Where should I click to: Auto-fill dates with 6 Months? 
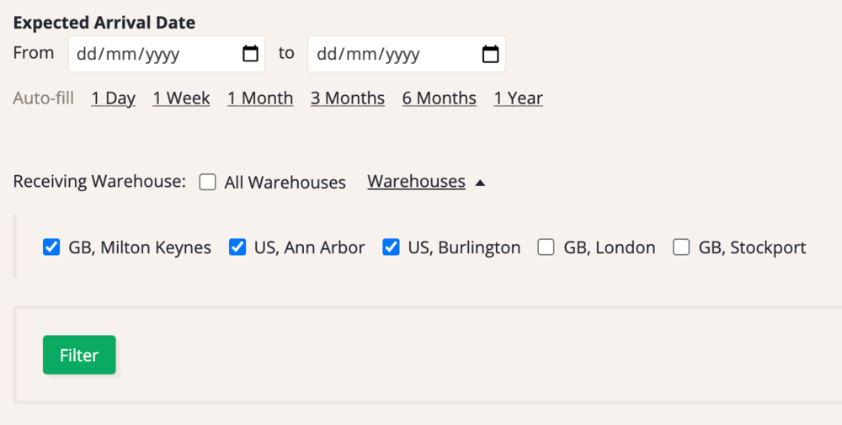click(x=440, y=98)
